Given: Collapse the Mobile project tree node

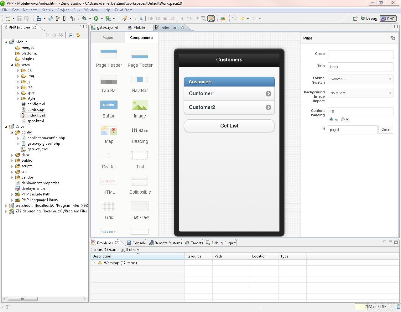Looking at the screenshot, I should 6,42.
